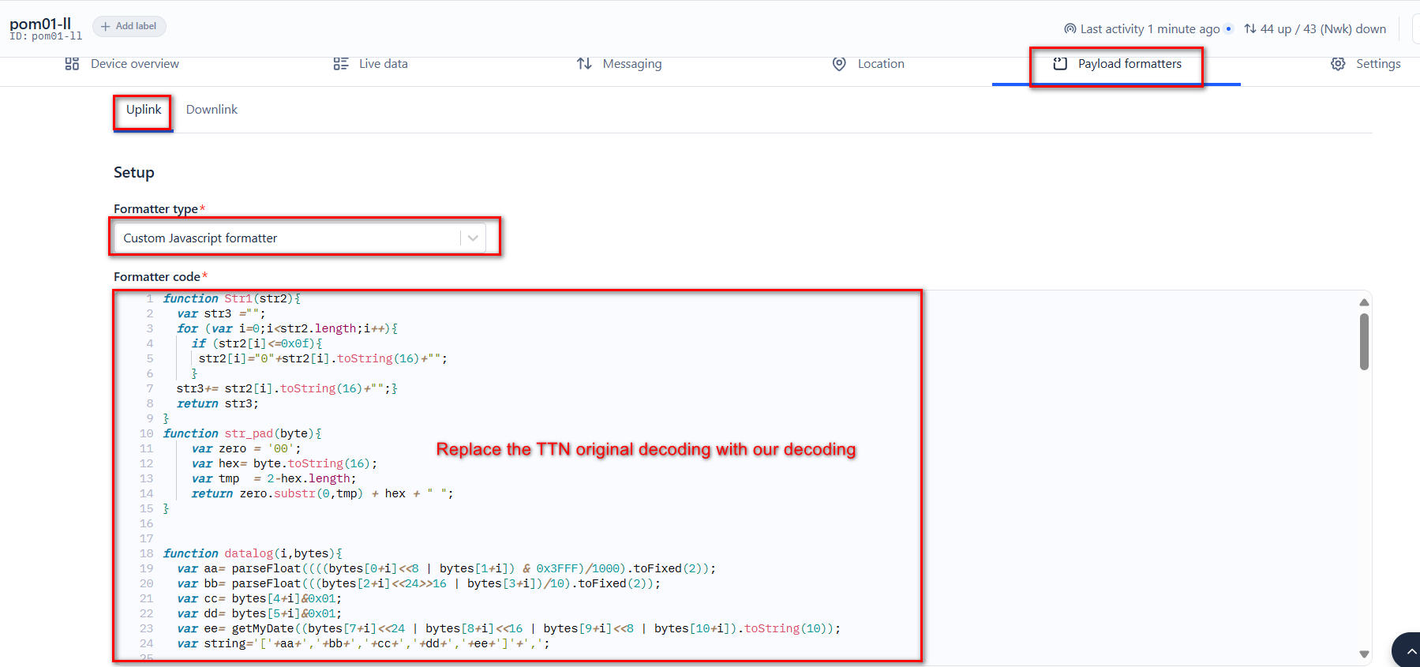
Task: Click code line 'function Str1(str2){'
Action: coord(231,298)
